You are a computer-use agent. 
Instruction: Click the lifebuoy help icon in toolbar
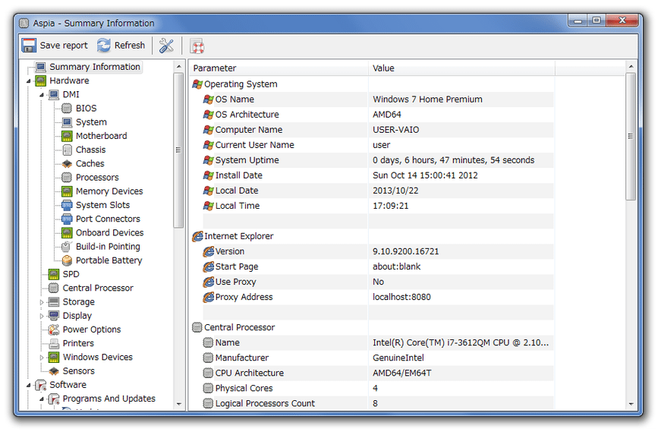[197, 46]
